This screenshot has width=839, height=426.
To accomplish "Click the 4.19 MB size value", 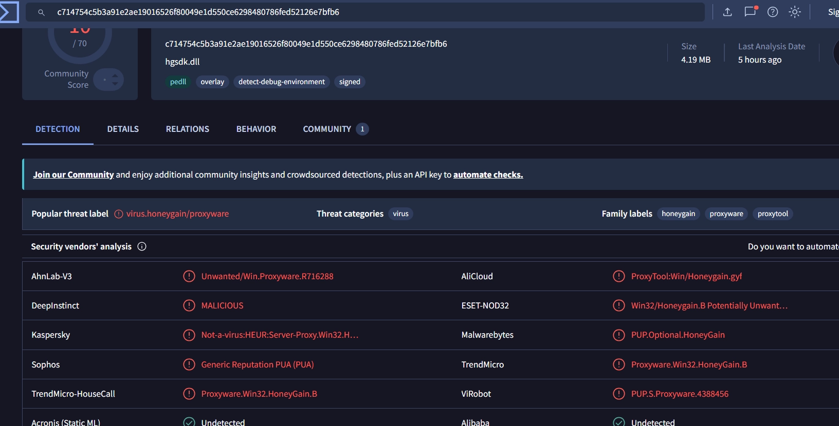I will coord(696,60).
